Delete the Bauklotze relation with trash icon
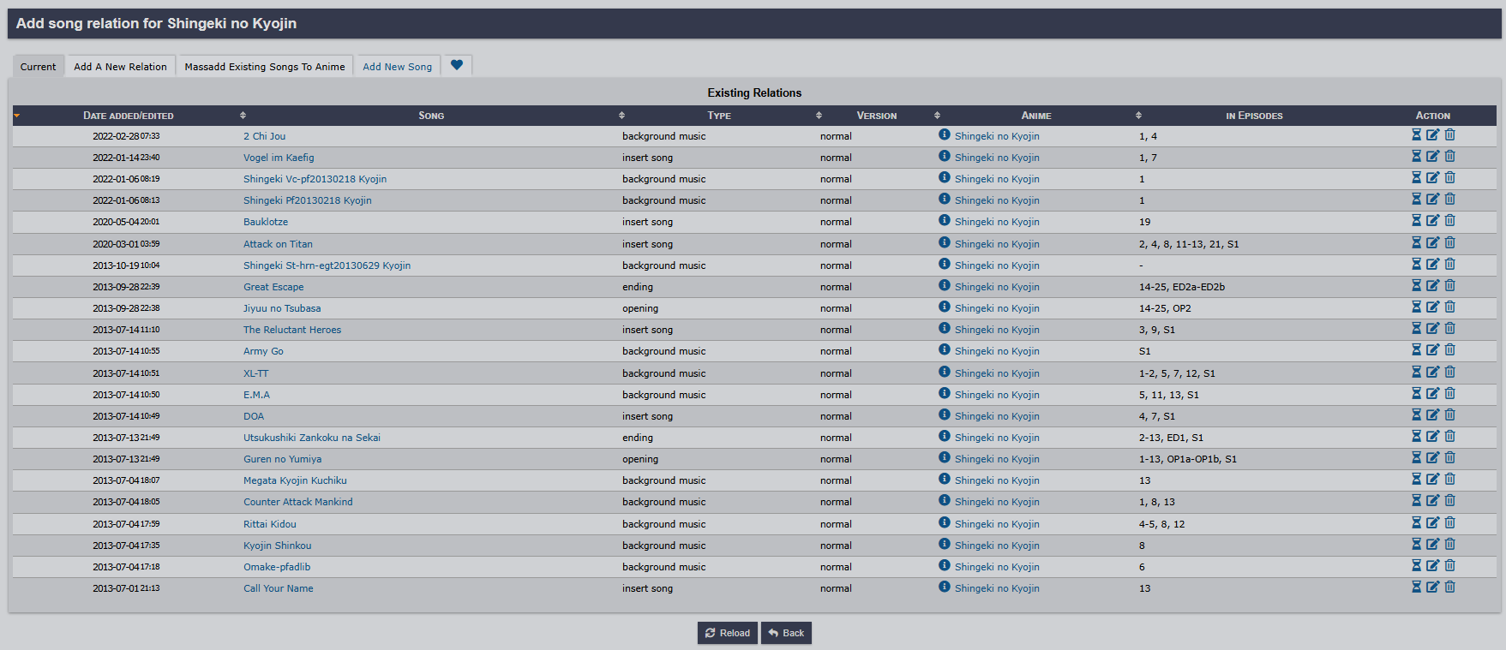1506x650 pixels. tap(1449, 221)
